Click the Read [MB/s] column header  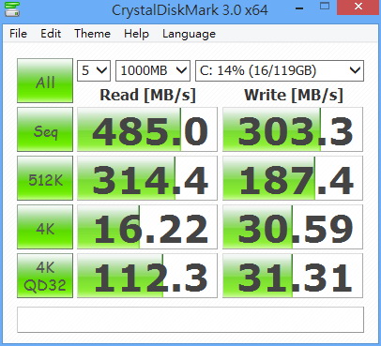[x=147, y=95]
